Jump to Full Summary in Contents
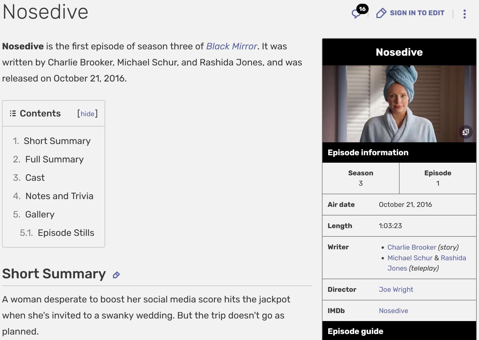 point(54,159)
